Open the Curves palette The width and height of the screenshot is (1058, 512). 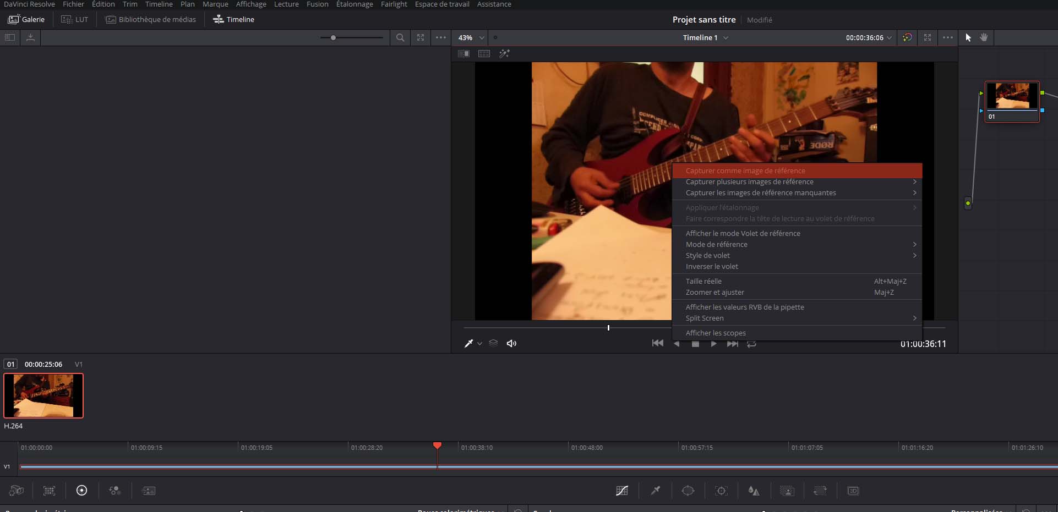[622, 491]
